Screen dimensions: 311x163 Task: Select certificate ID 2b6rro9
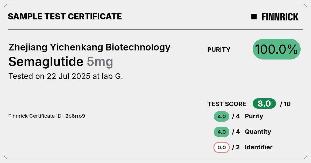(x=75, y=116)
